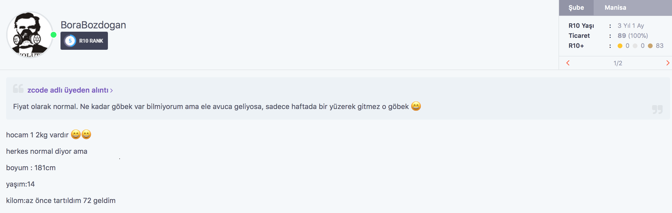Expand the chevron next to quote source
The height and width of the screenshot is (213, 672).
click(x=112, y=90)
